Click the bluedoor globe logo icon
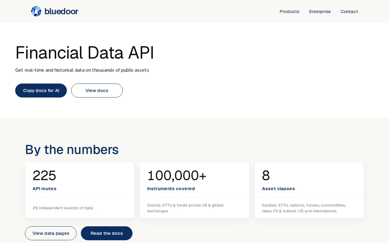 point(36,11)
